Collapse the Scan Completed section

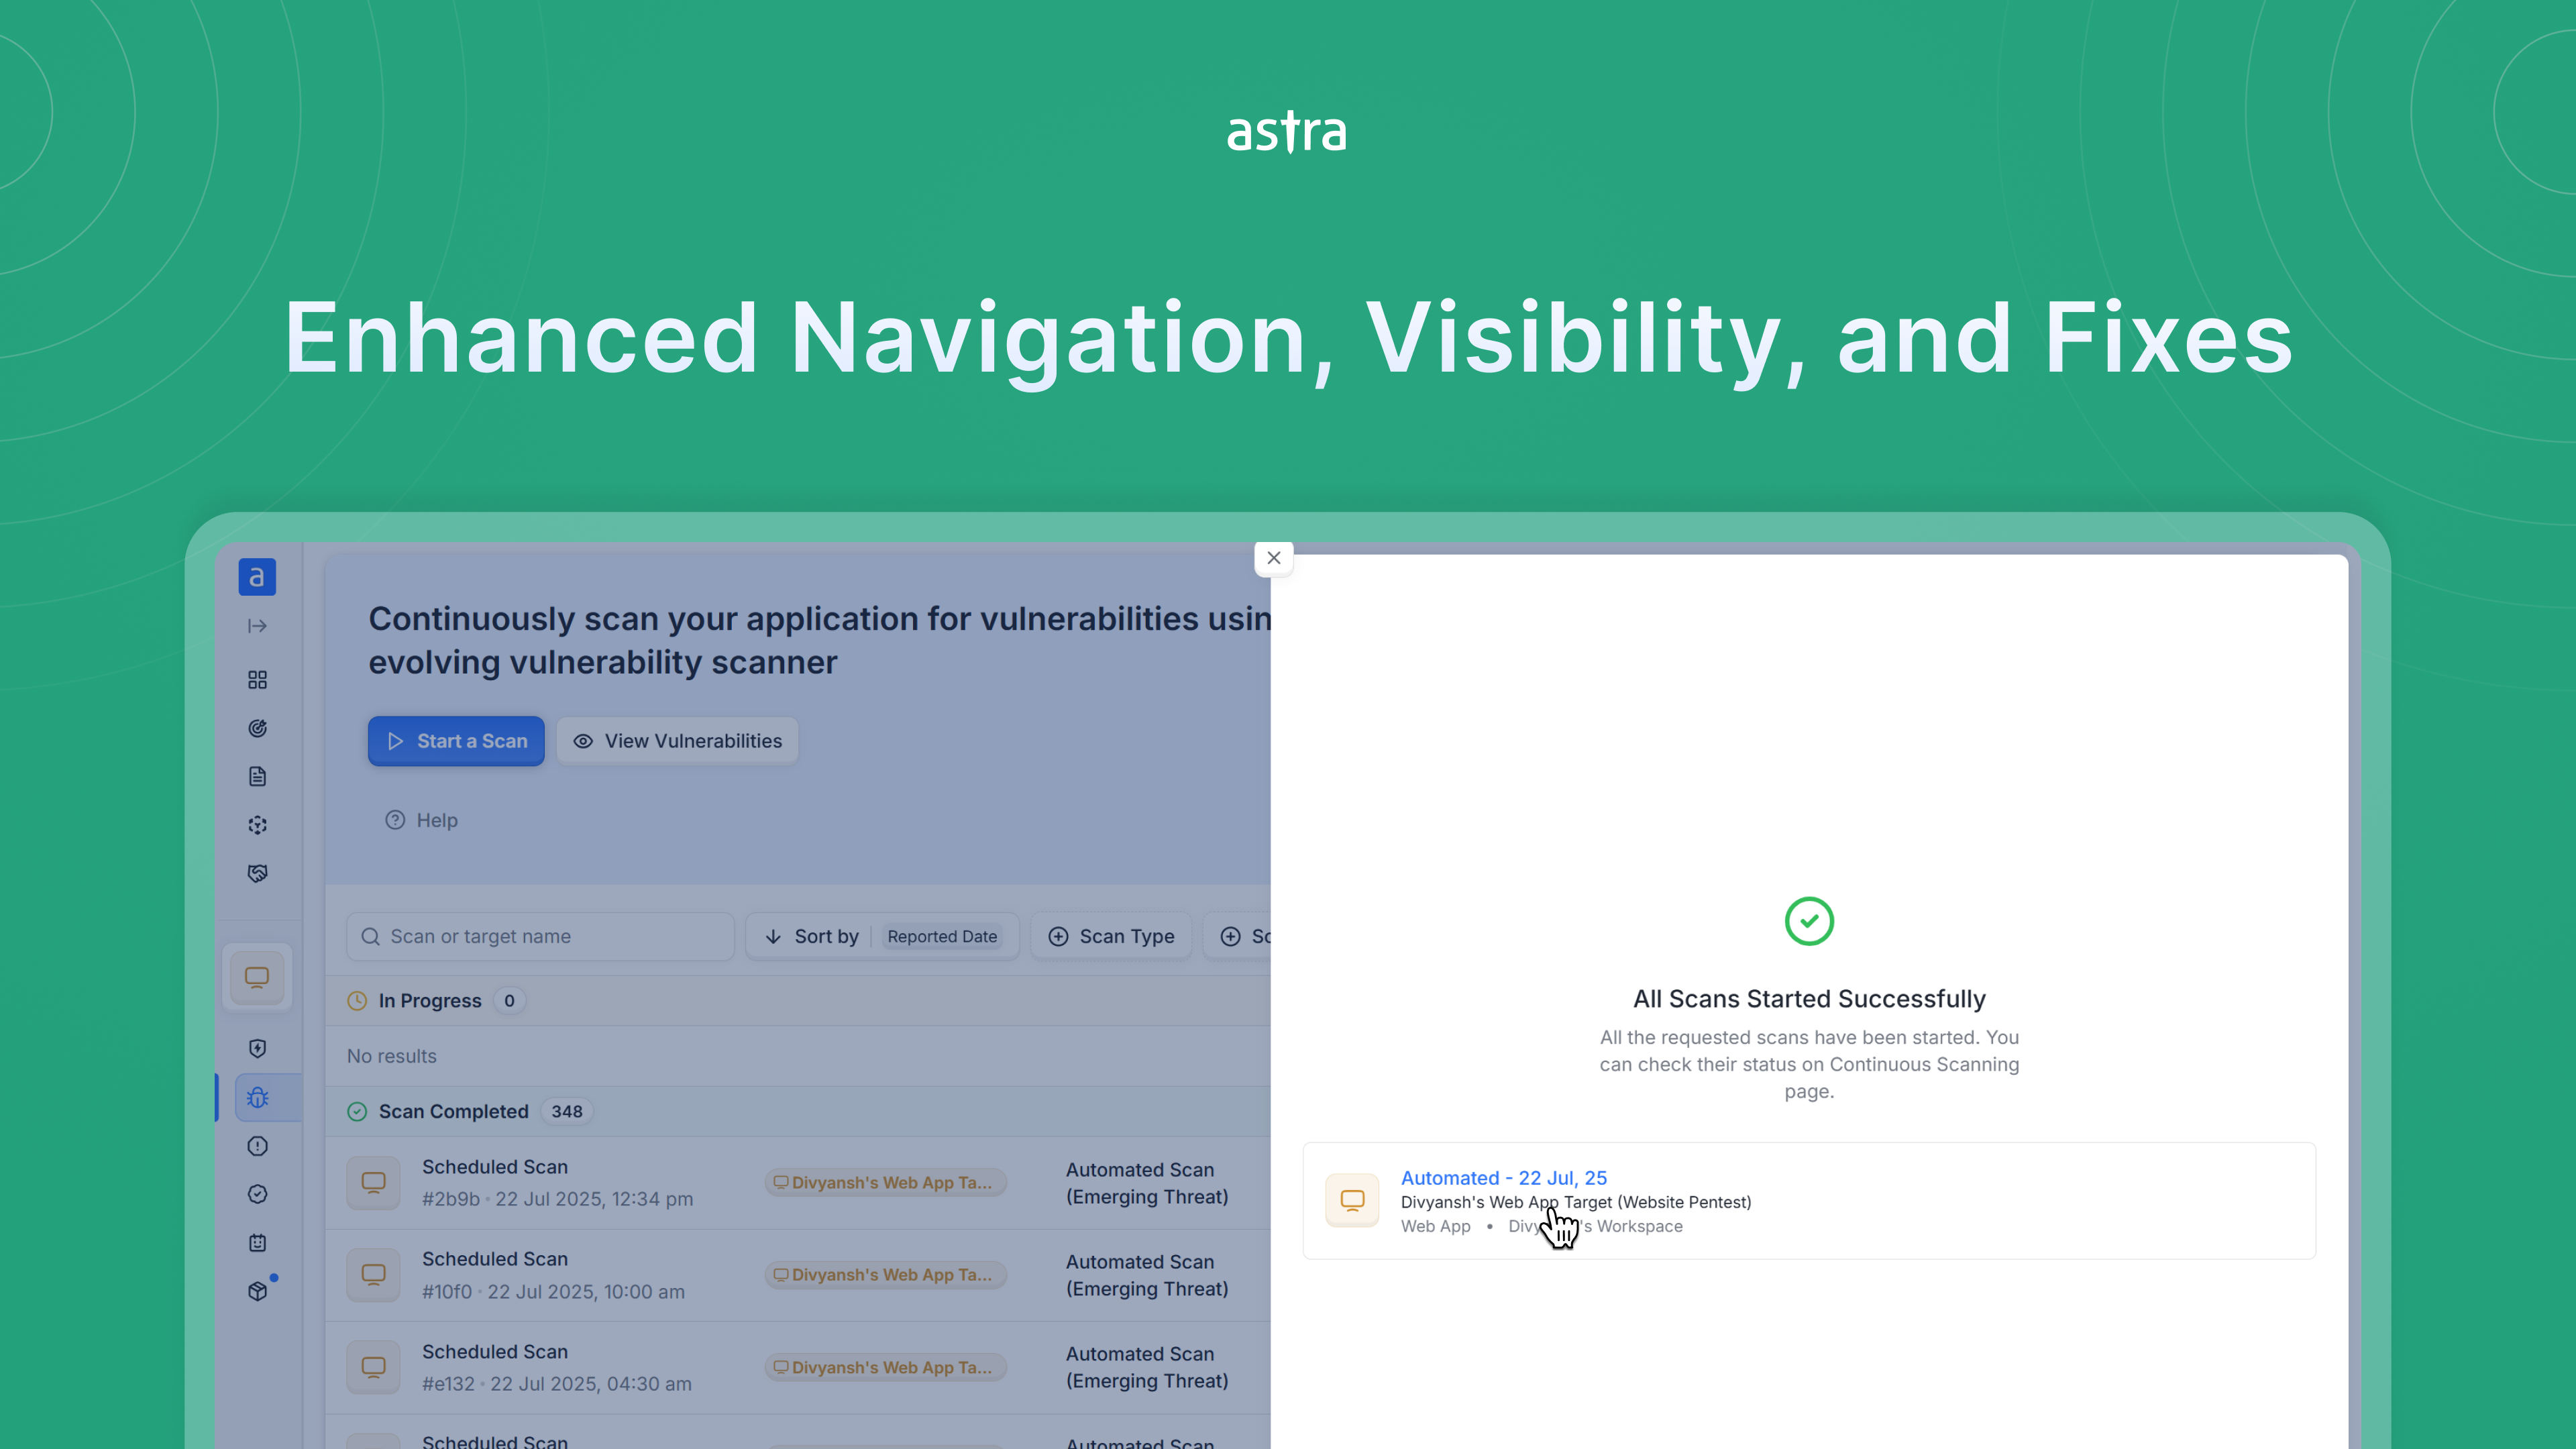coord(797,1111)
